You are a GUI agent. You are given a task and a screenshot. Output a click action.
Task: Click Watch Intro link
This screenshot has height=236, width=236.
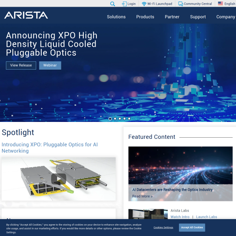[180, 217]
